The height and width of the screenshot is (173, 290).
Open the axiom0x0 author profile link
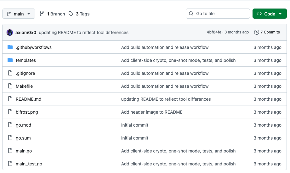click(x=26, y=33)
